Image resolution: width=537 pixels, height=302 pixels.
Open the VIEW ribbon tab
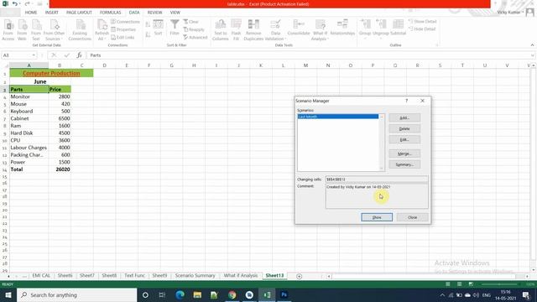coord(175,13)
